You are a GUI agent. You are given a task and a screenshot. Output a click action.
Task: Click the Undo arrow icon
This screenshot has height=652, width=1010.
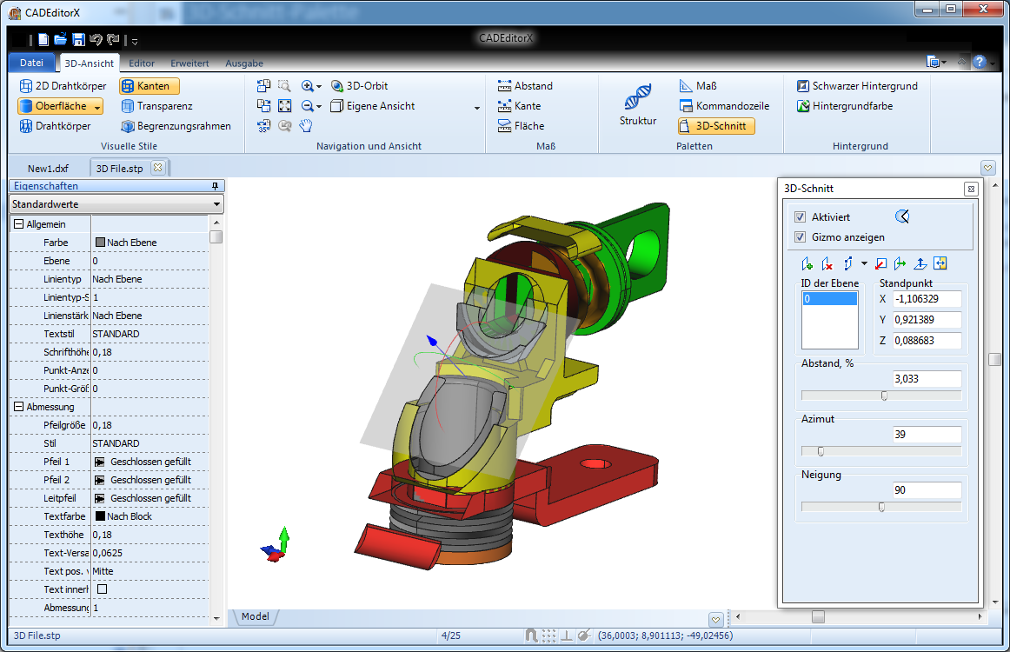[96, 39]
